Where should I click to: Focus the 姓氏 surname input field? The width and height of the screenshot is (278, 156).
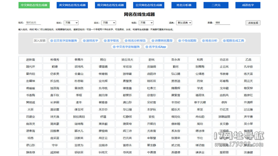click(x=33, y=23)
